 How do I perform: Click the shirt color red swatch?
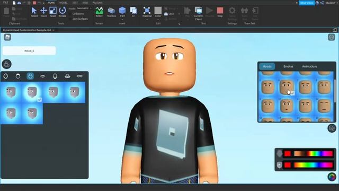[287, 165]
